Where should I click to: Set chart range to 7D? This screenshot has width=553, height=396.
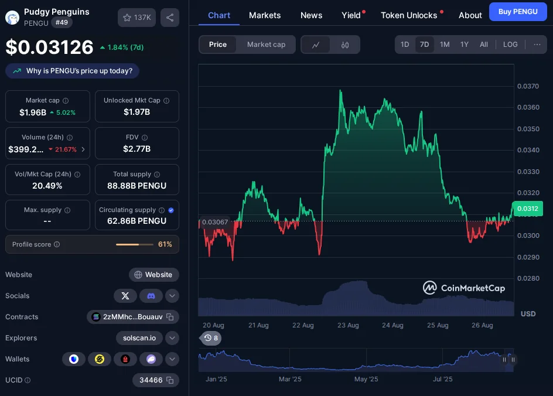(x=424, y=45)
